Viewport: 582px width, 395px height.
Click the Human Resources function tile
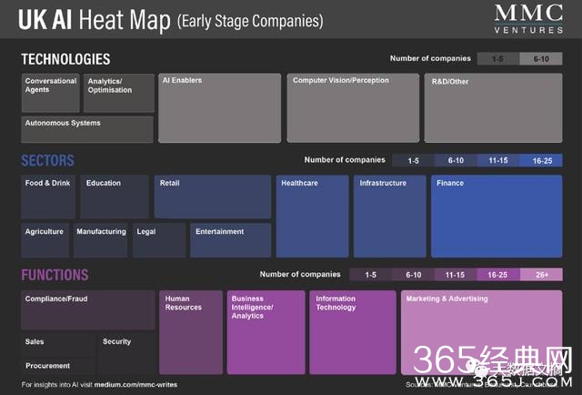191,332
